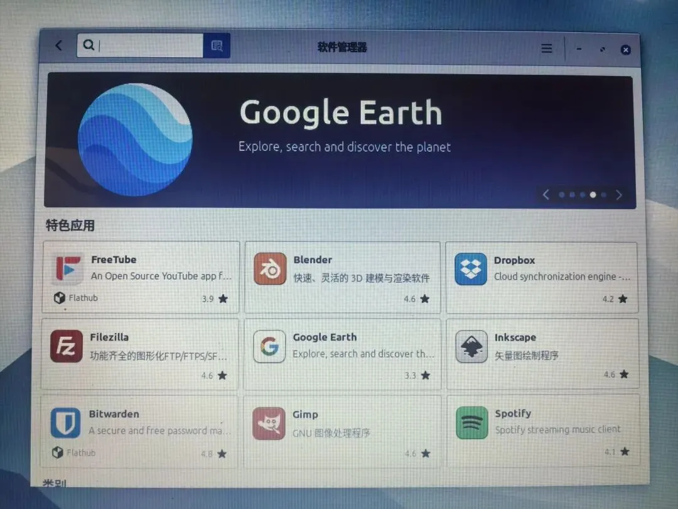Click the search magnifier icon
This screenshot has height=509, width=678.
(89, 45)
